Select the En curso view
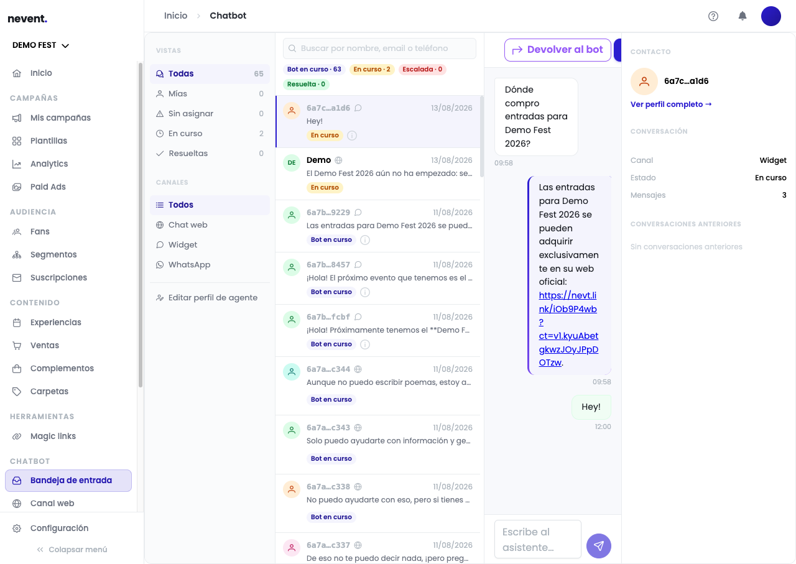796x564 pixels. point(210,134)
